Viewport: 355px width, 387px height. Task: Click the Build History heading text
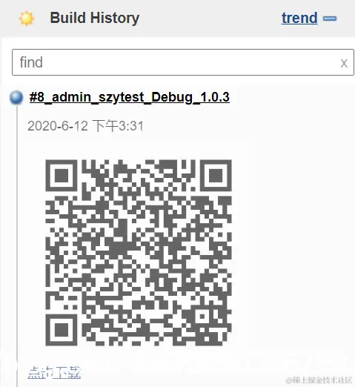[x=95, y=18]
